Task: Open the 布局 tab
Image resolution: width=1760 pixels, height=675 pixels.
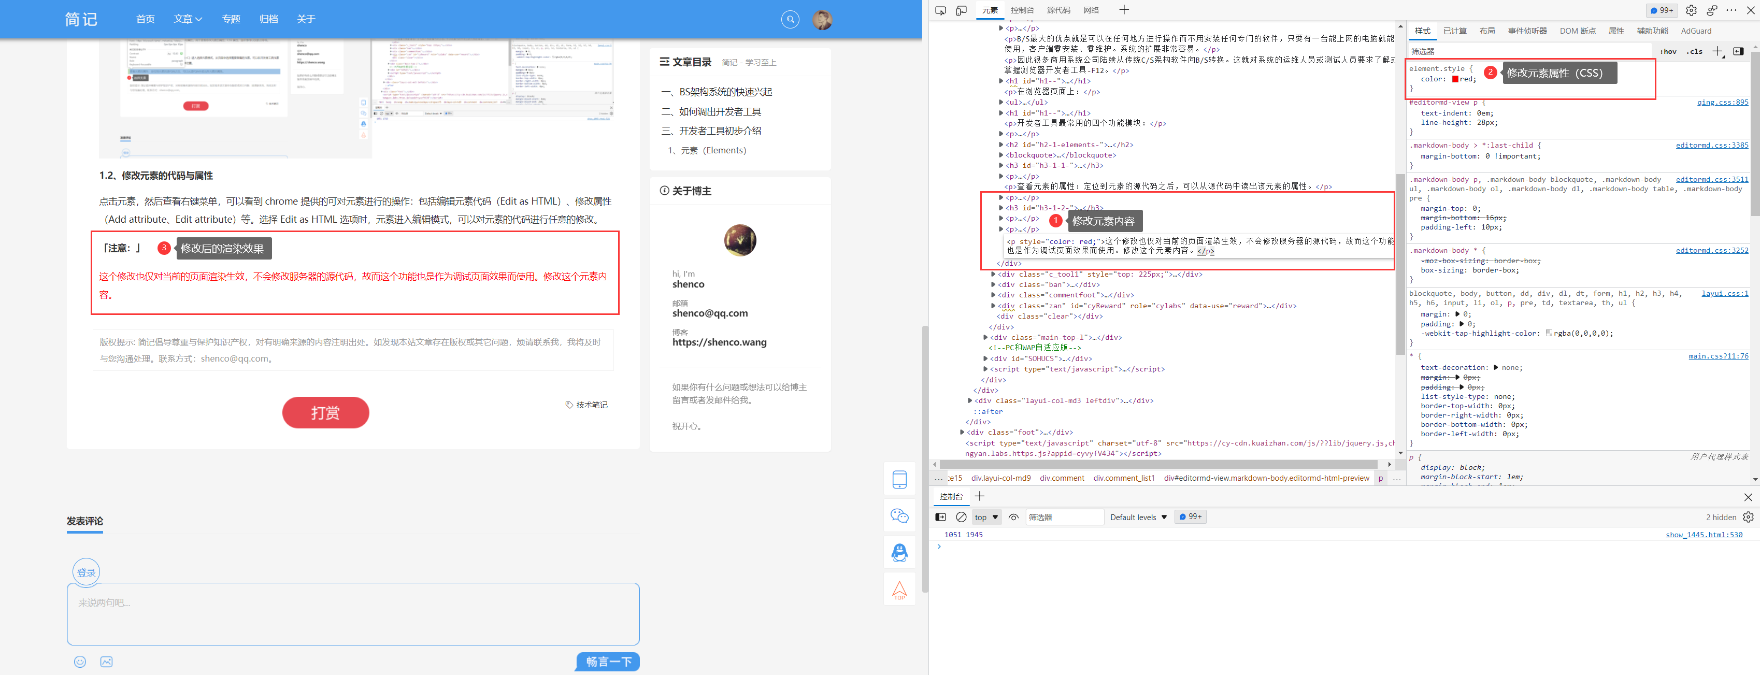Action: [x=1487, y=31]
